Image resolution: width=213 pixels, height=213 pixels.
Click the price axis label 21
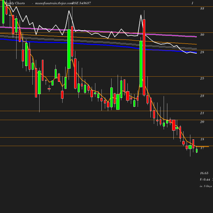click(x=202, y=113)
